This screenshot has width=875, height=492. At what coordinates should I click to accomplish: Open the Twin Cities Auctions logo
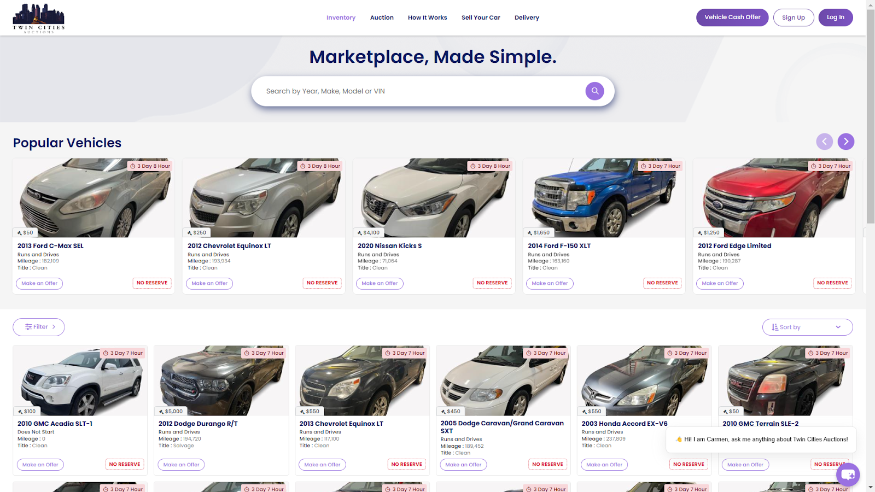pos(39,18)
